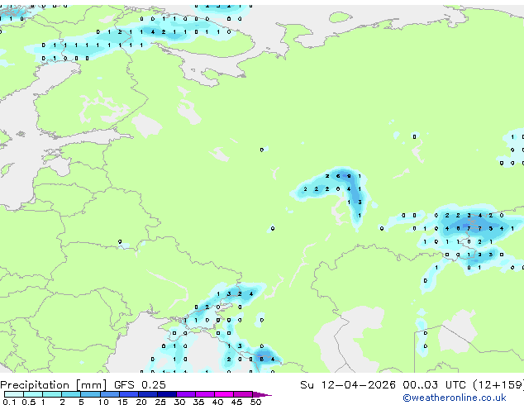Click the 35–40 mm legend swatch
This screenshot has width=524, height=405.
[205, 394]
